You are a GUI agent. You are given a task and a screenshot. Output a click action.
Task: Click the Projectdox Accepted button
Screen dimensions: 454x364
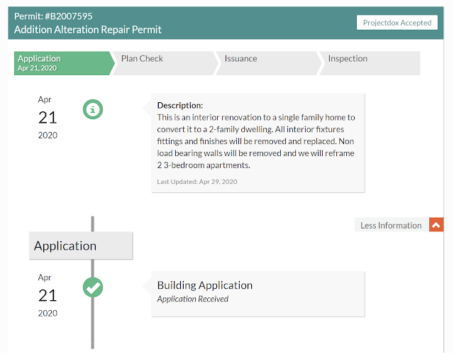[x=397, y=23]
